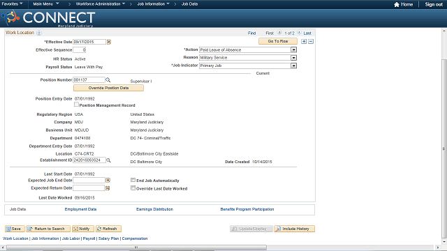Viewport: 447px width, 251px height.
Task: Click the Last row link
Action: pos(307,33)
